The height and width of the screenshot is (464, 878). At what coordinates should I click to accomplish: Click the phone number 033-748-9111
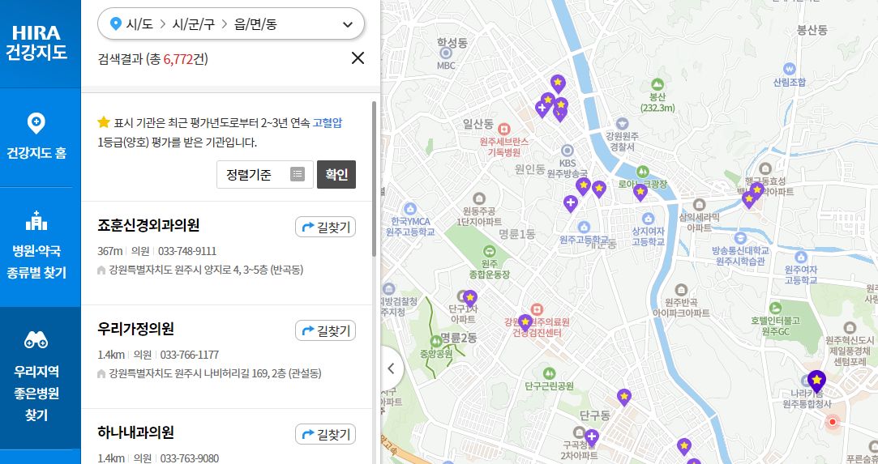coord(187,251)
